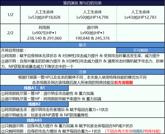Click the Lv50(枪)HP14,798 enemy cell

point(92,15)
